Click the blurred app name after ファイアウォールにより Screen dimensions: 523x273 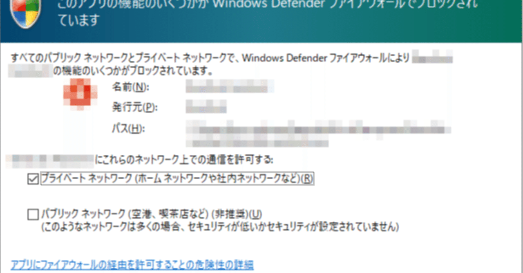(x=432, y=58)
